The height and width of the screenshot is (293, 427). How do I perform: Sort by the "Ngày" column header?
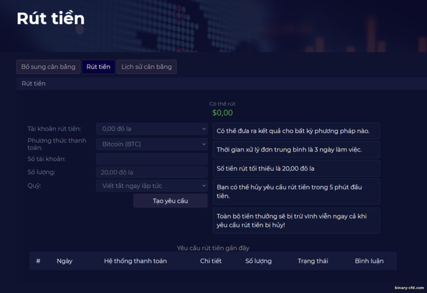(x=65, y=261)
